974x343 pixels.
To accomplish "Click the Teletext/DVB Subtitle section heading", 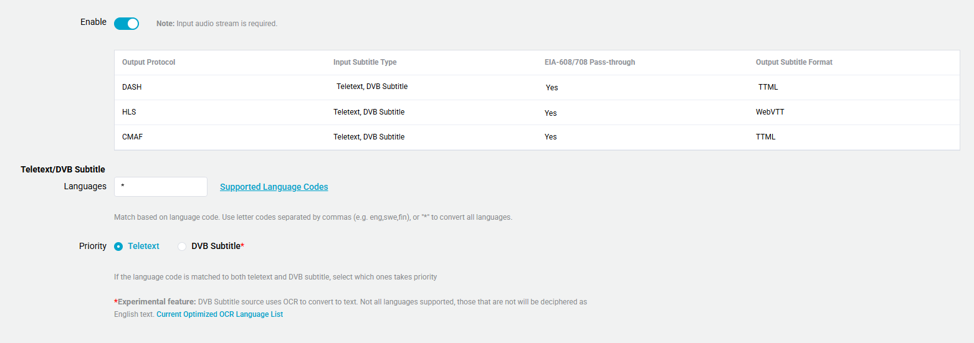I will click(63, 169).
